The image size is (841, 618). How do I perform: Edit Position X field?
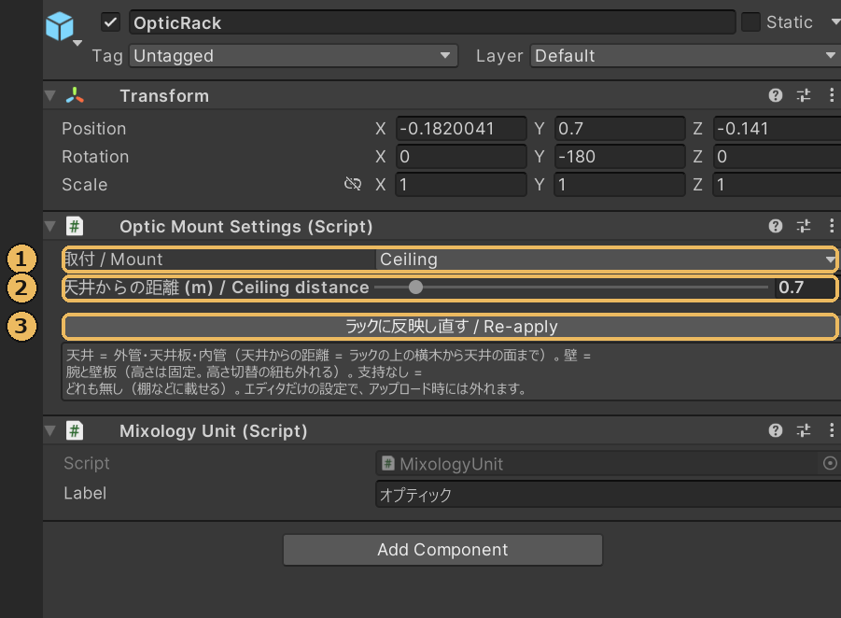(461, 129)
